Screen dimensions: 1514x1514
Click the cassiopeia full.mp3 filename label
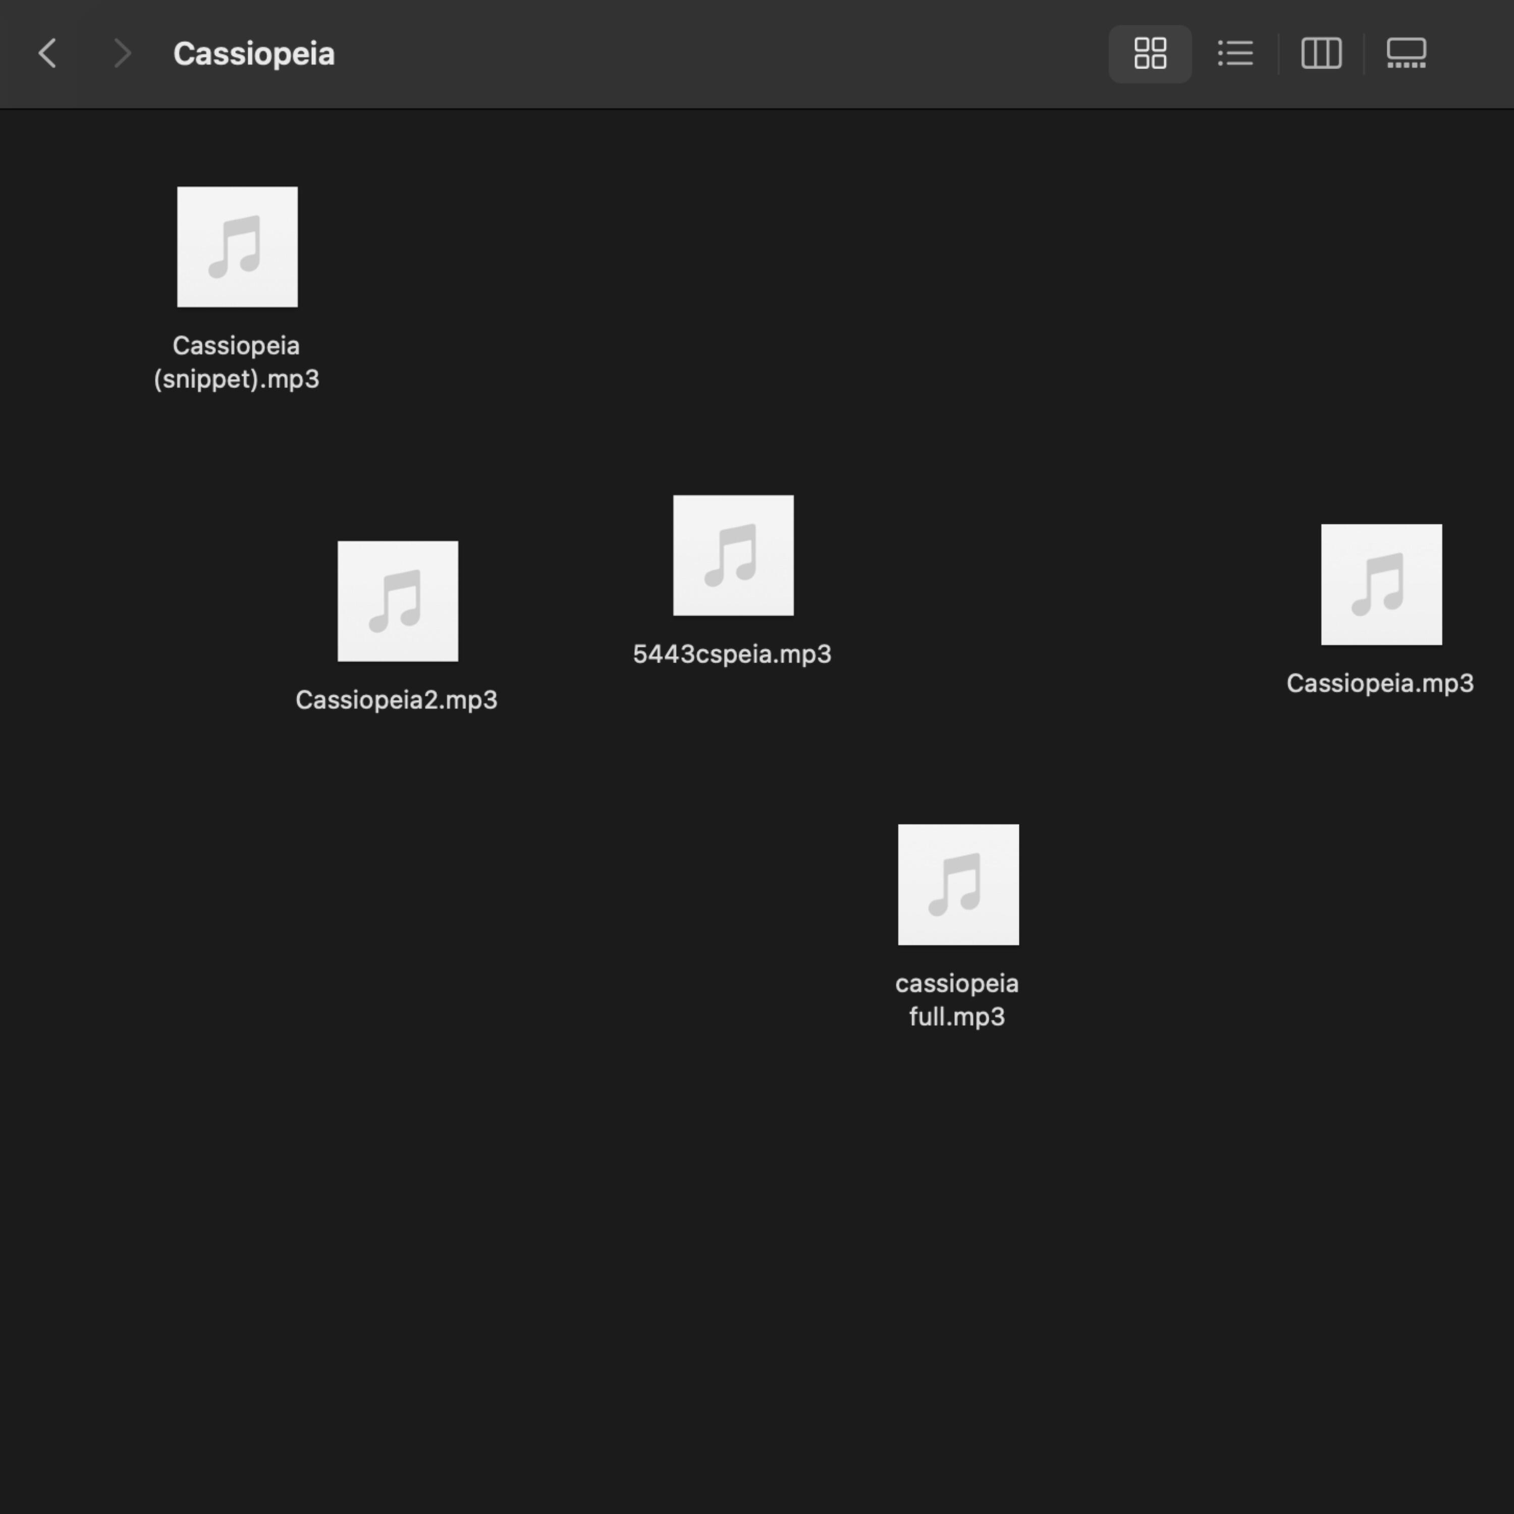point(957,999)
